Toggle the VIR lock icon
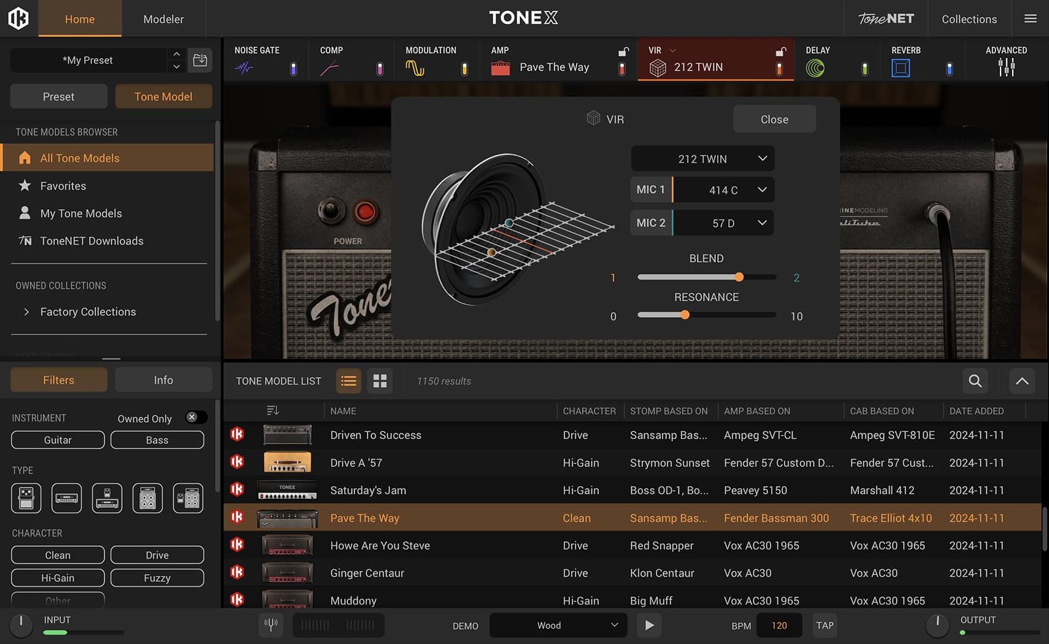Viewport: 1049px width, 644px height. point(781,52)
